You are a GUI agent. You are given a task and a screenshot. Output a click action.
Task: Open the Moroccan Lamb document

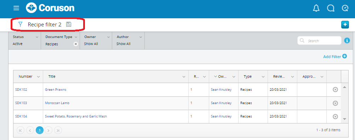(57, 103)
